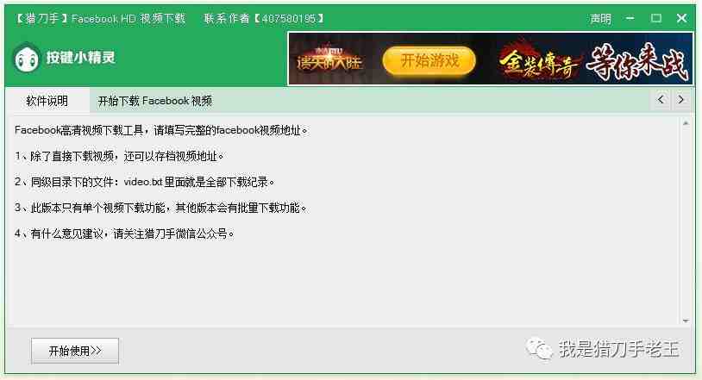Image resolution: width=702 pixels, height=380 pixels.
Task: Switch to the 软件说明 tab
Action: (47, 101)
